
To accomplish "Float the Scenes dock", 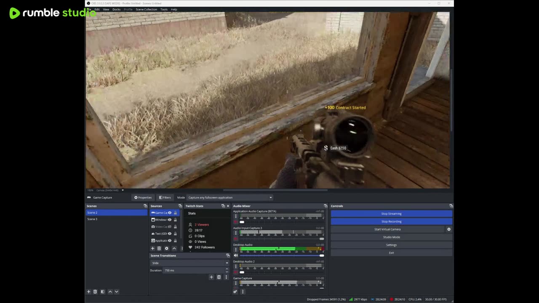I will 145,206.
